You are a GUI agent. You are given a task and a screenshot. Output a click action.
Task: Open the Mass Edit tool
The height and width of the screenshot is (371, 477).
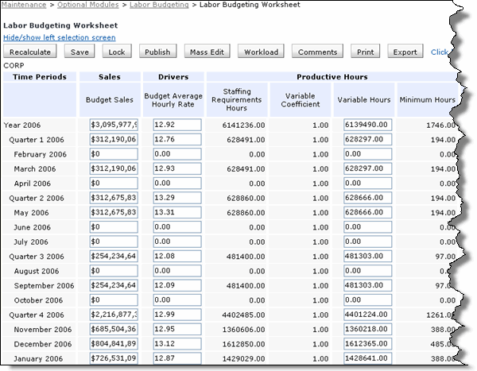[x=207, y=52]
